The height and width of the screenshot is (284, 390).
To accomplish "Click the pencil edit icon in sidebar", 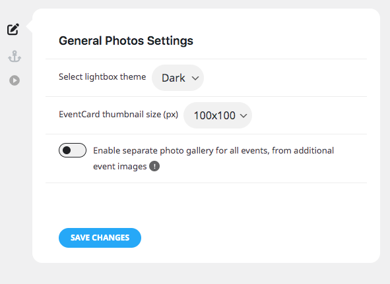I will 13,30.
